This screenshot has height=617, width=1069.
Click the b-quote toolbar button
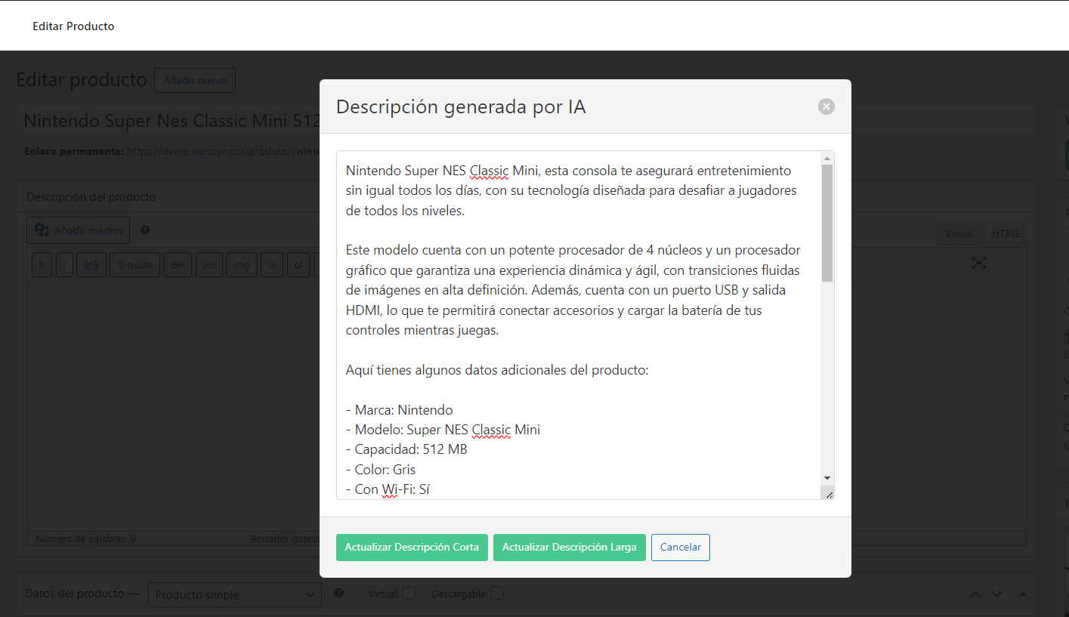coord(135,265)
